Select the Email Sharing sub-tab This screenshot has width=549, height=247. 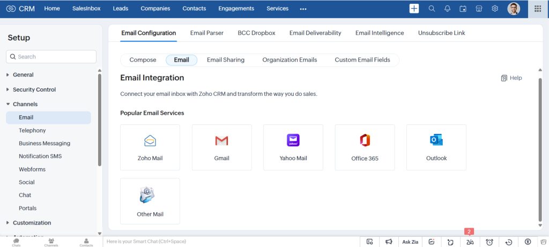[x=226, y=60]
